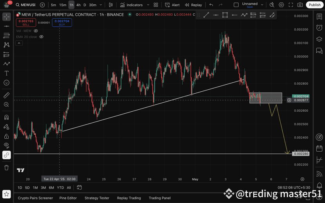Open the emoji icons tool
Image resolution: width=325 pixels, height=203 pixels.
coord(6,83)
